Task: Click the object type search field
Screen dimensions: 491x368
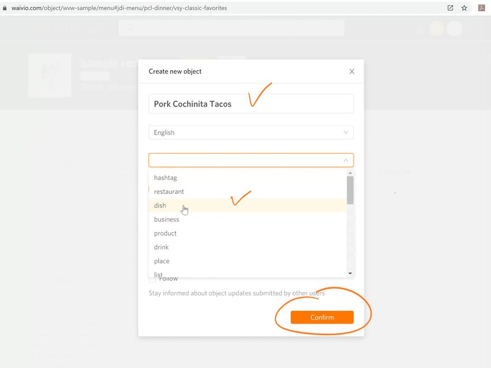Action: coord(244,160)
